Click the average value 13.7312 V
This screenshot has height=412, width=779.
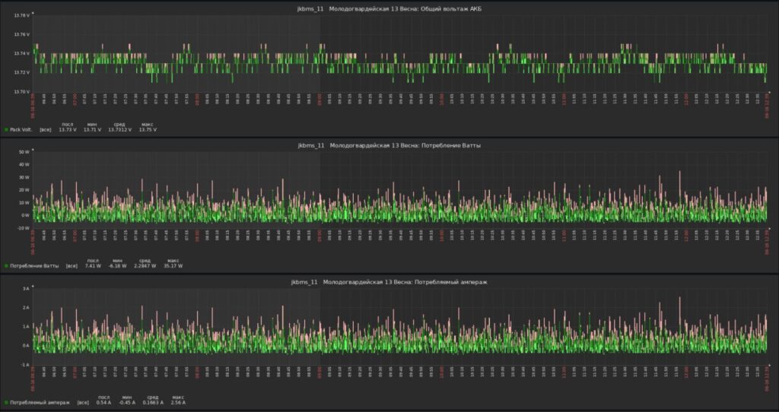pyautogui.click(x=119, y=129)
